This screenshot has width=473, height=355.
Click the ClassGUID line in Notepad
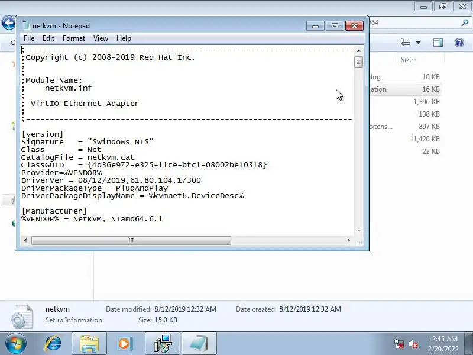pyautogui.click(x=144, y=165)
